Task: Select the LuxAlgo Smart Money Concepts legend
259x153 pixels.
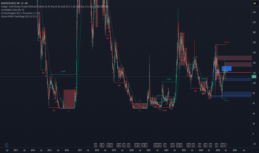Action: [x=55, y=6]
